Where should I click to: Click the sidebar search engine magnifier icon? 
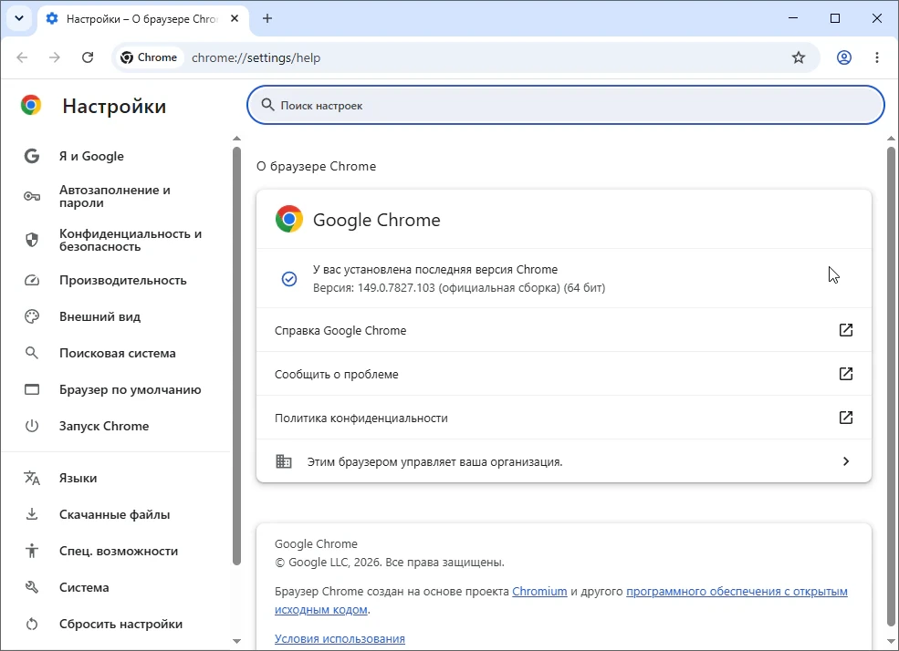[32, 353]
